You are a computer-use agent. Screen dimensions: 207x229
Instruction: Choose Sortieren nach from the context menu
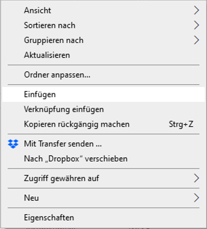(x=103, y=25)
